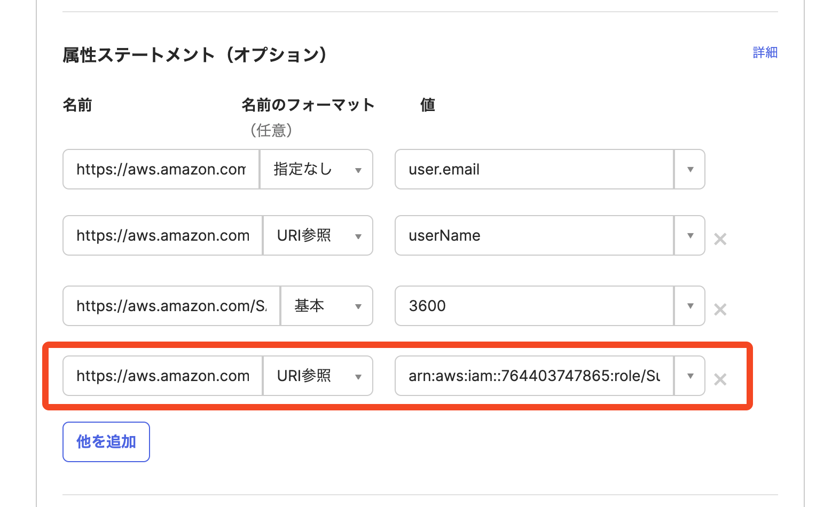
Task: Open value dropdown arrow for 3600
Action: click(x=690, y=306)
